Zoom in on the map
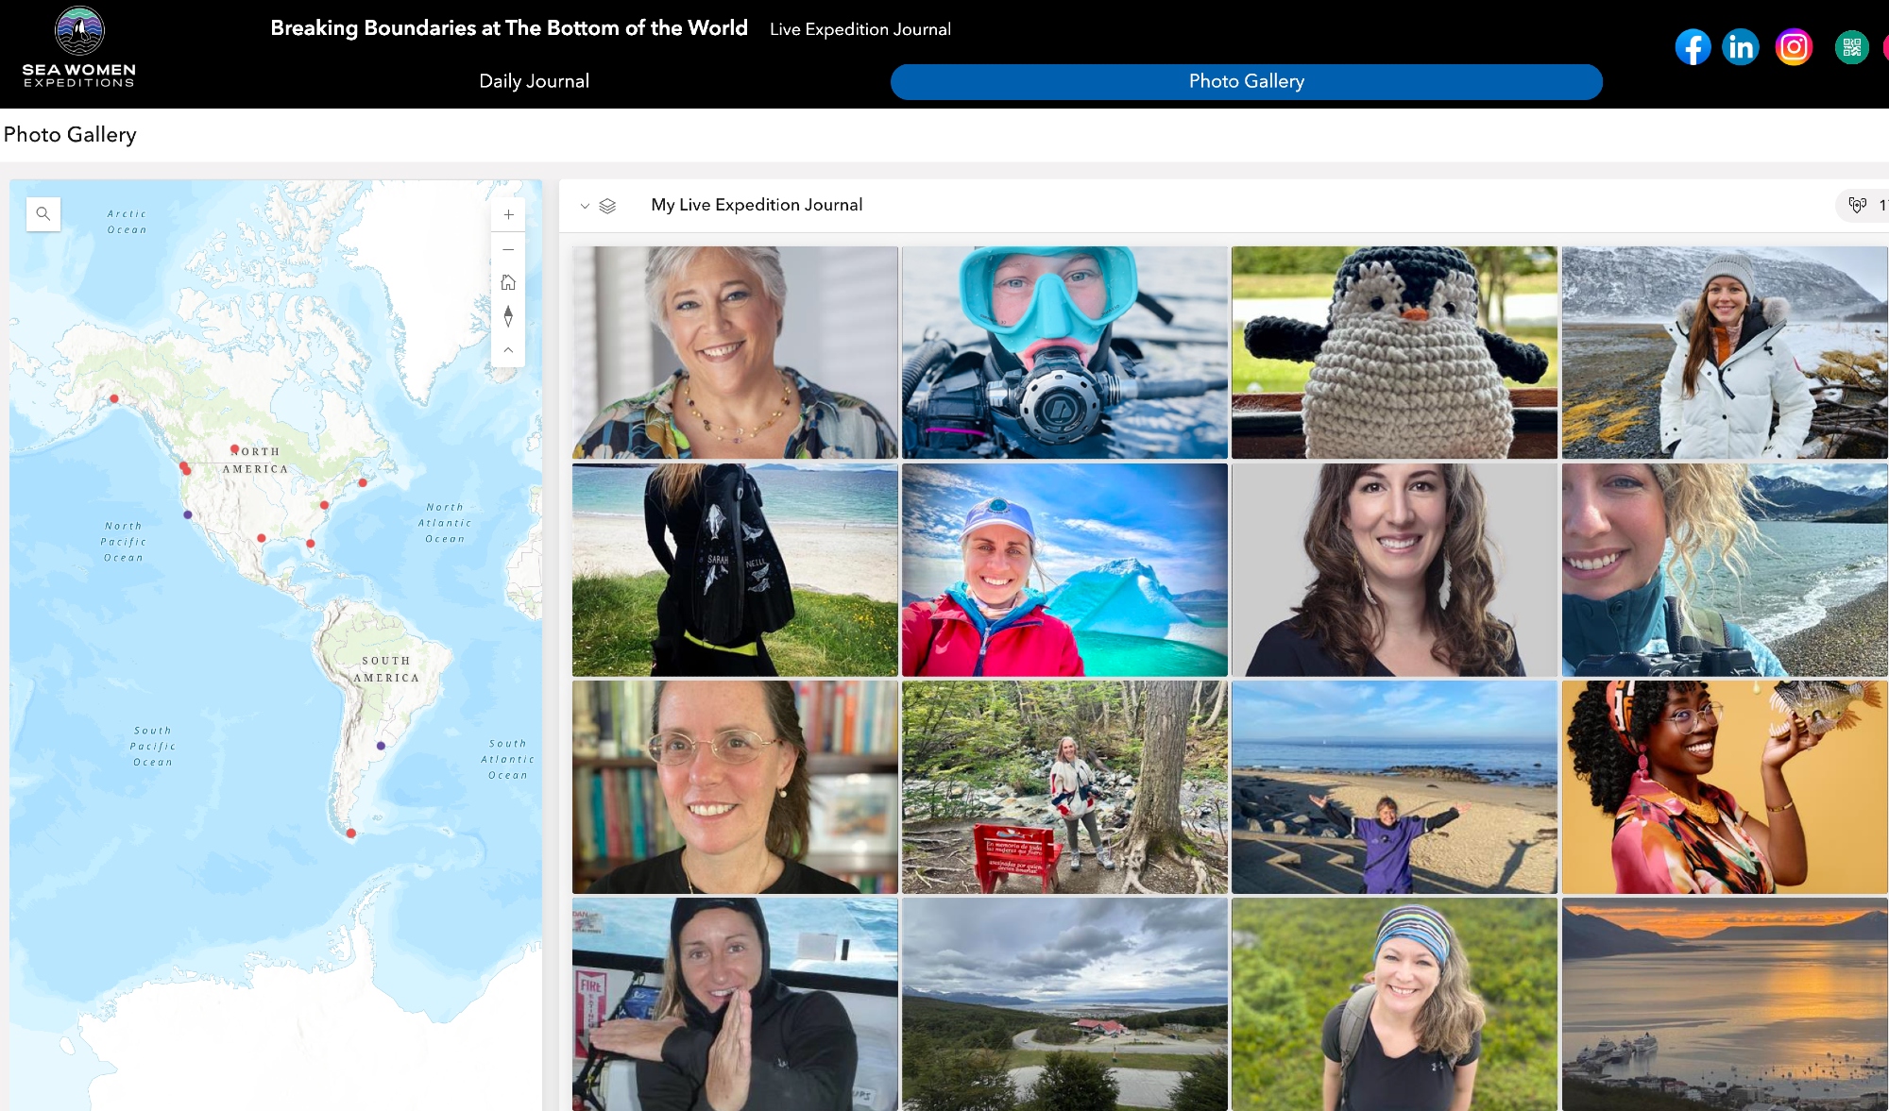 click(508, 215)
